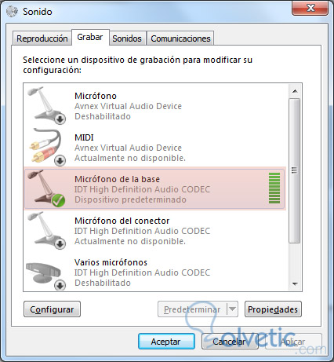
Task: Confirm with the Aceptar button
Action: tap(166, 342)
